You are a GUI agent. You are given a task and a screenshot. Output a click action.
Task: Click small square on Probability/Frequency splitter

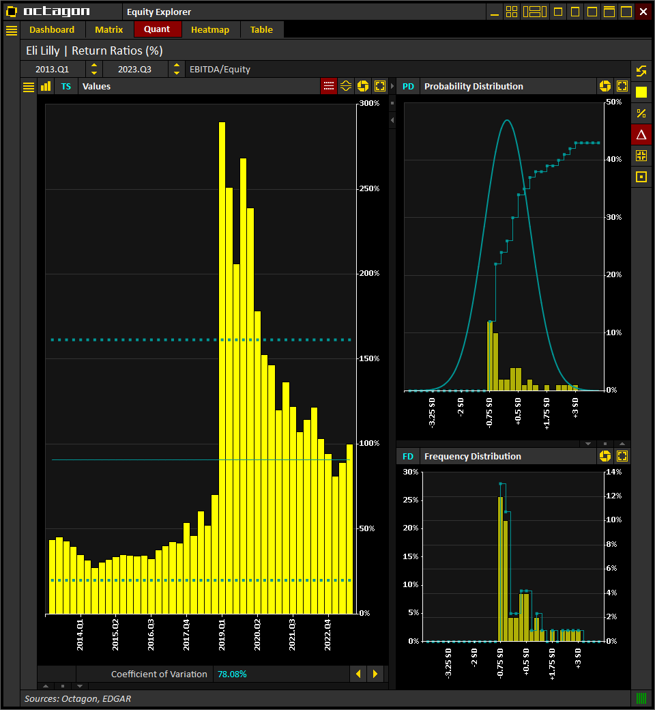click(x=605, y=444)
